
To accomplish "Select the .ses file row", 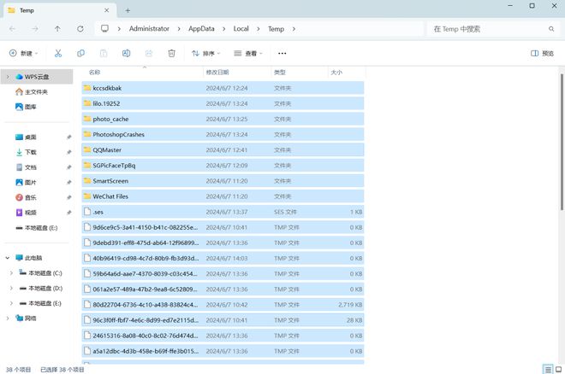I will click(x=223, y=212).
